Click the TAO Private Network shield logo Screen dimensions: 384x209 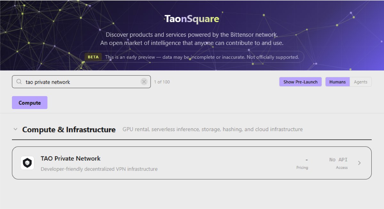(27, 163)
